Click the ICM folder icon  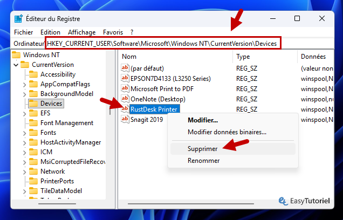coord(33,152)
